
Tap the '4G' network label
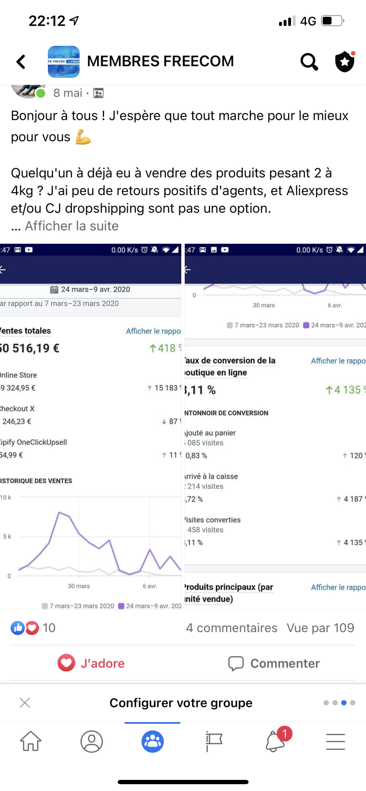coord(308,21)
